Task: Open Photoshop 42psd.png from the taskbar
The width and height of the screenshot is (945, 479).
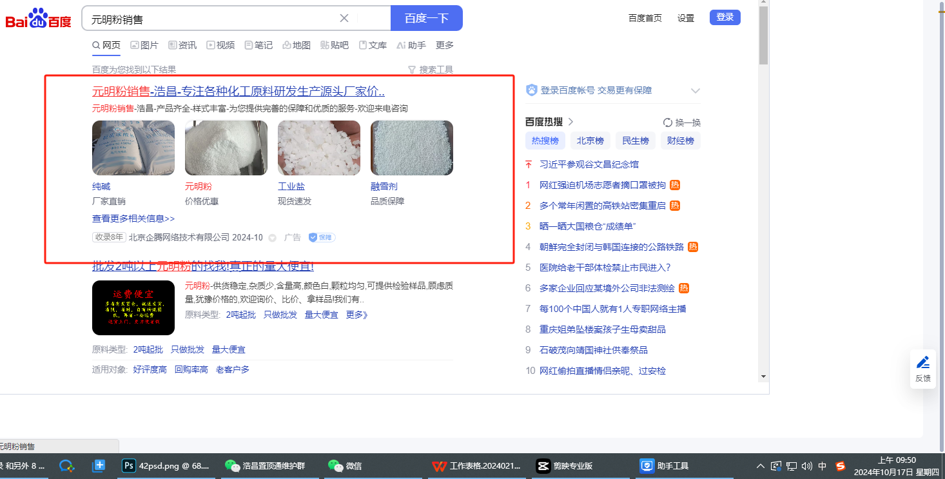Action: [x=167, y=465]
